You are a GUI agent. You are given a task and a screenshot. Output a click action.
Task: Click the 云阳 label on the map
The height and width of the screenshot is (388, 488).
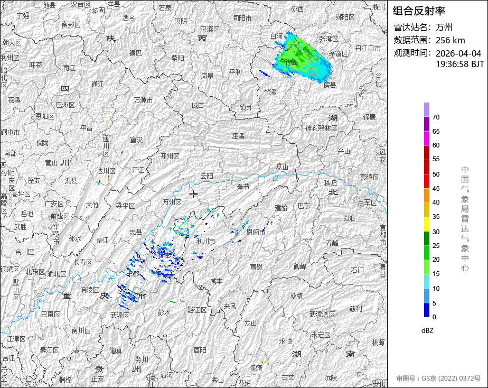pyautogui.click(x=207, y=176)
